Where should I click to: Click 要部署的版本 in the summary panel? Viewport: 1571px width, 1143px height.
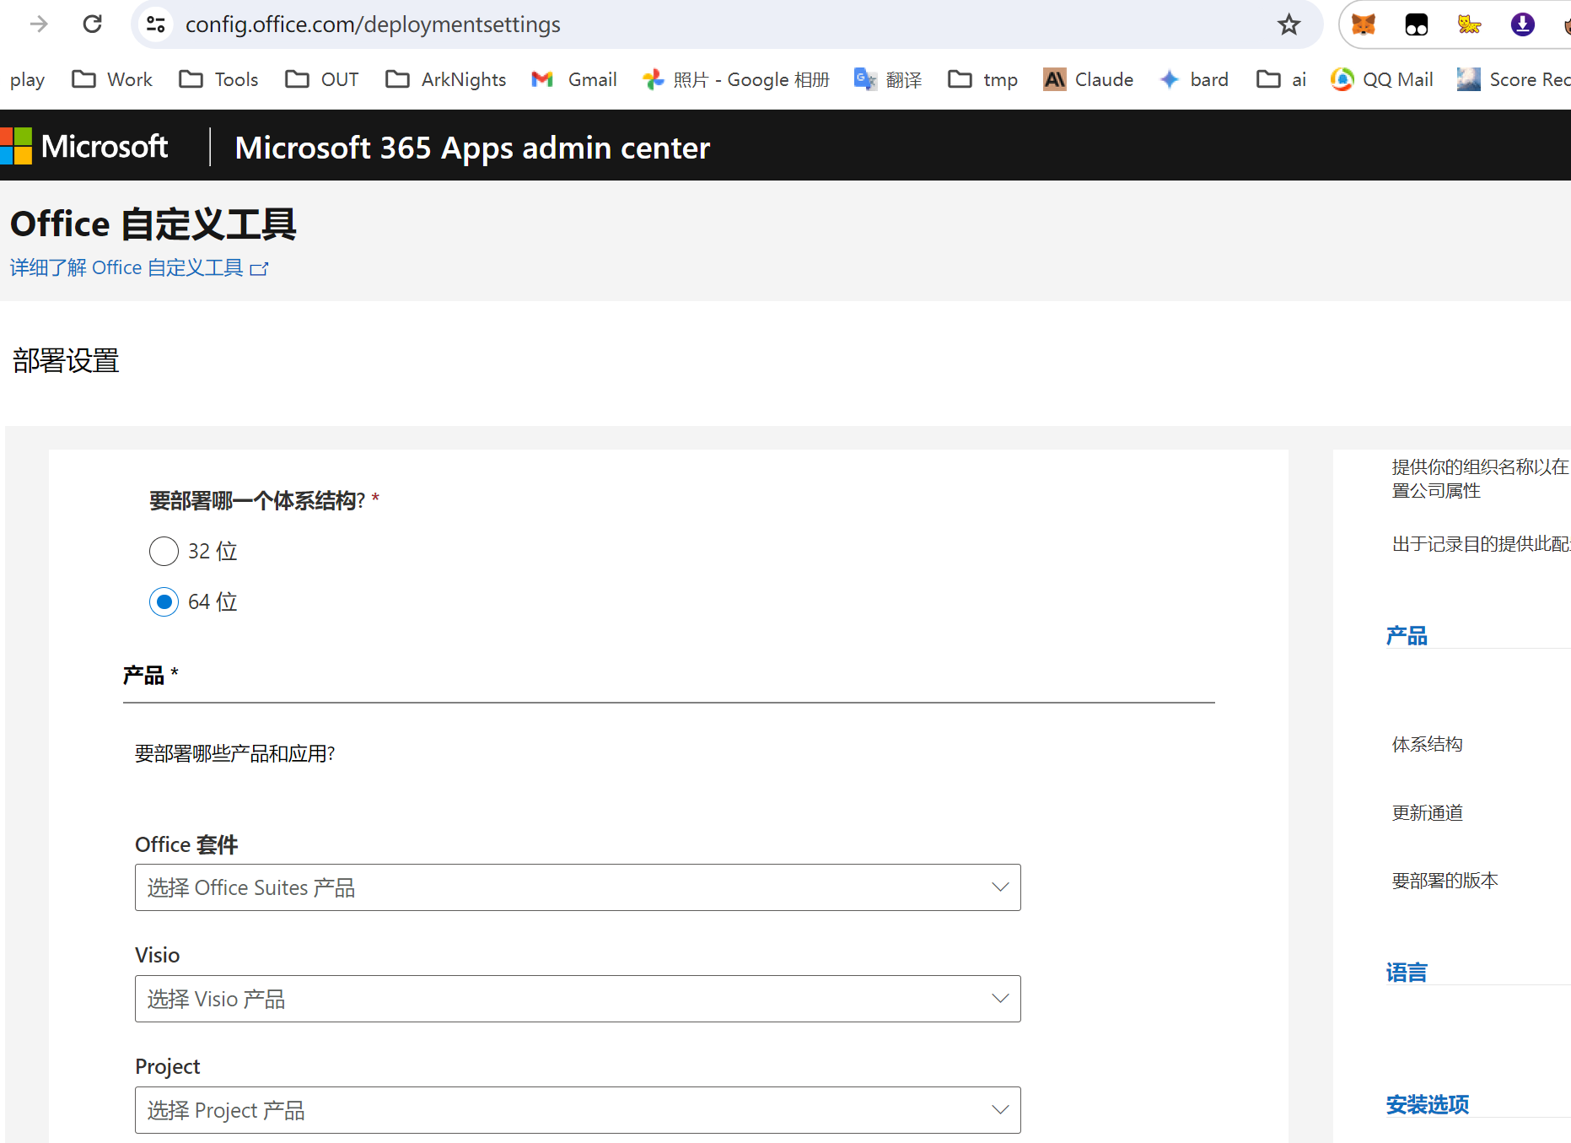pos(1445,881)
